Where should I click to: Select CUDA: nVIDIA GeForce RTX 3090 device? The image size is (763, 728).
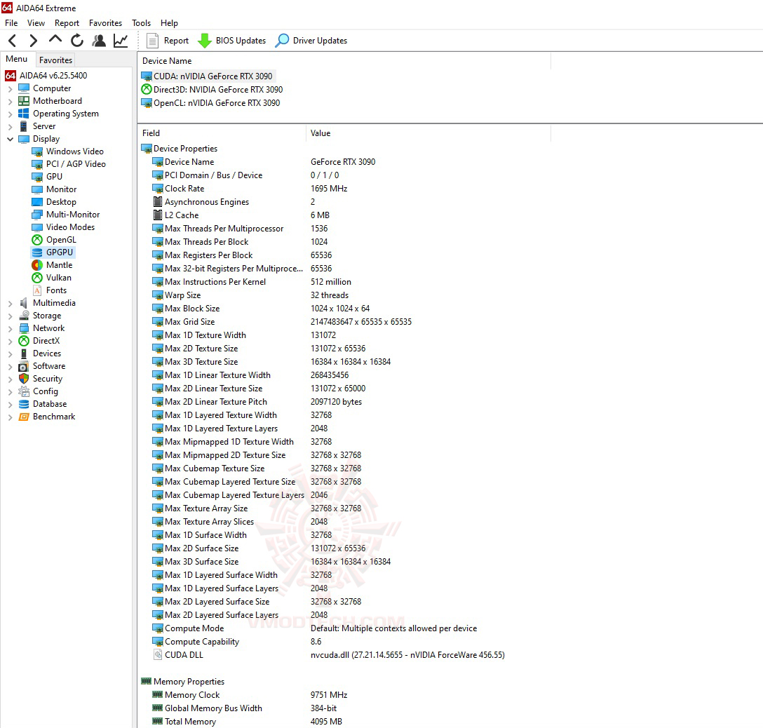(x=208, y=76)
